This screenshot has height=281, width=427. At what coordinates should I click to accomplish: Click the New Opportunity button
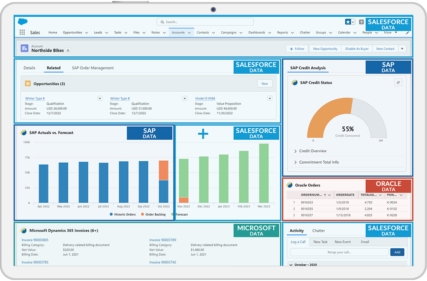pos(325,49)
